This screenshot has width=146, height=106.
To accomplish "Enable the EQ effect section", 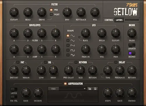I will [x=46, y=62].
